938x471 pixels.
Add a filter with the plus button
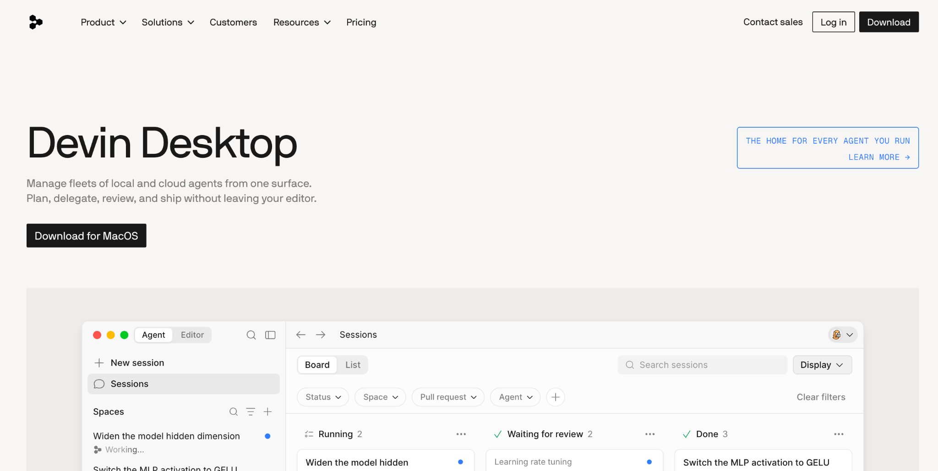coord(556,397)
